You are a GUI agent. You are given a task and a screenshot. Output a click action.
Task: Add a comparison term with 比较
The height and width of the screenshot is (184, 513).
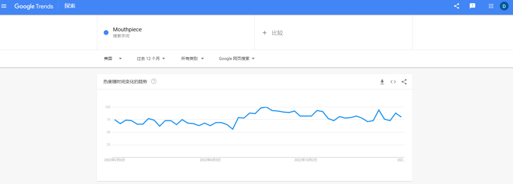[273, 33]
